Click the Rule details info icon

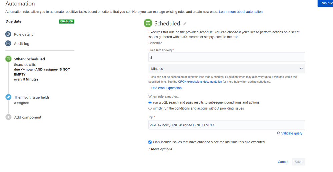[8, 34]
